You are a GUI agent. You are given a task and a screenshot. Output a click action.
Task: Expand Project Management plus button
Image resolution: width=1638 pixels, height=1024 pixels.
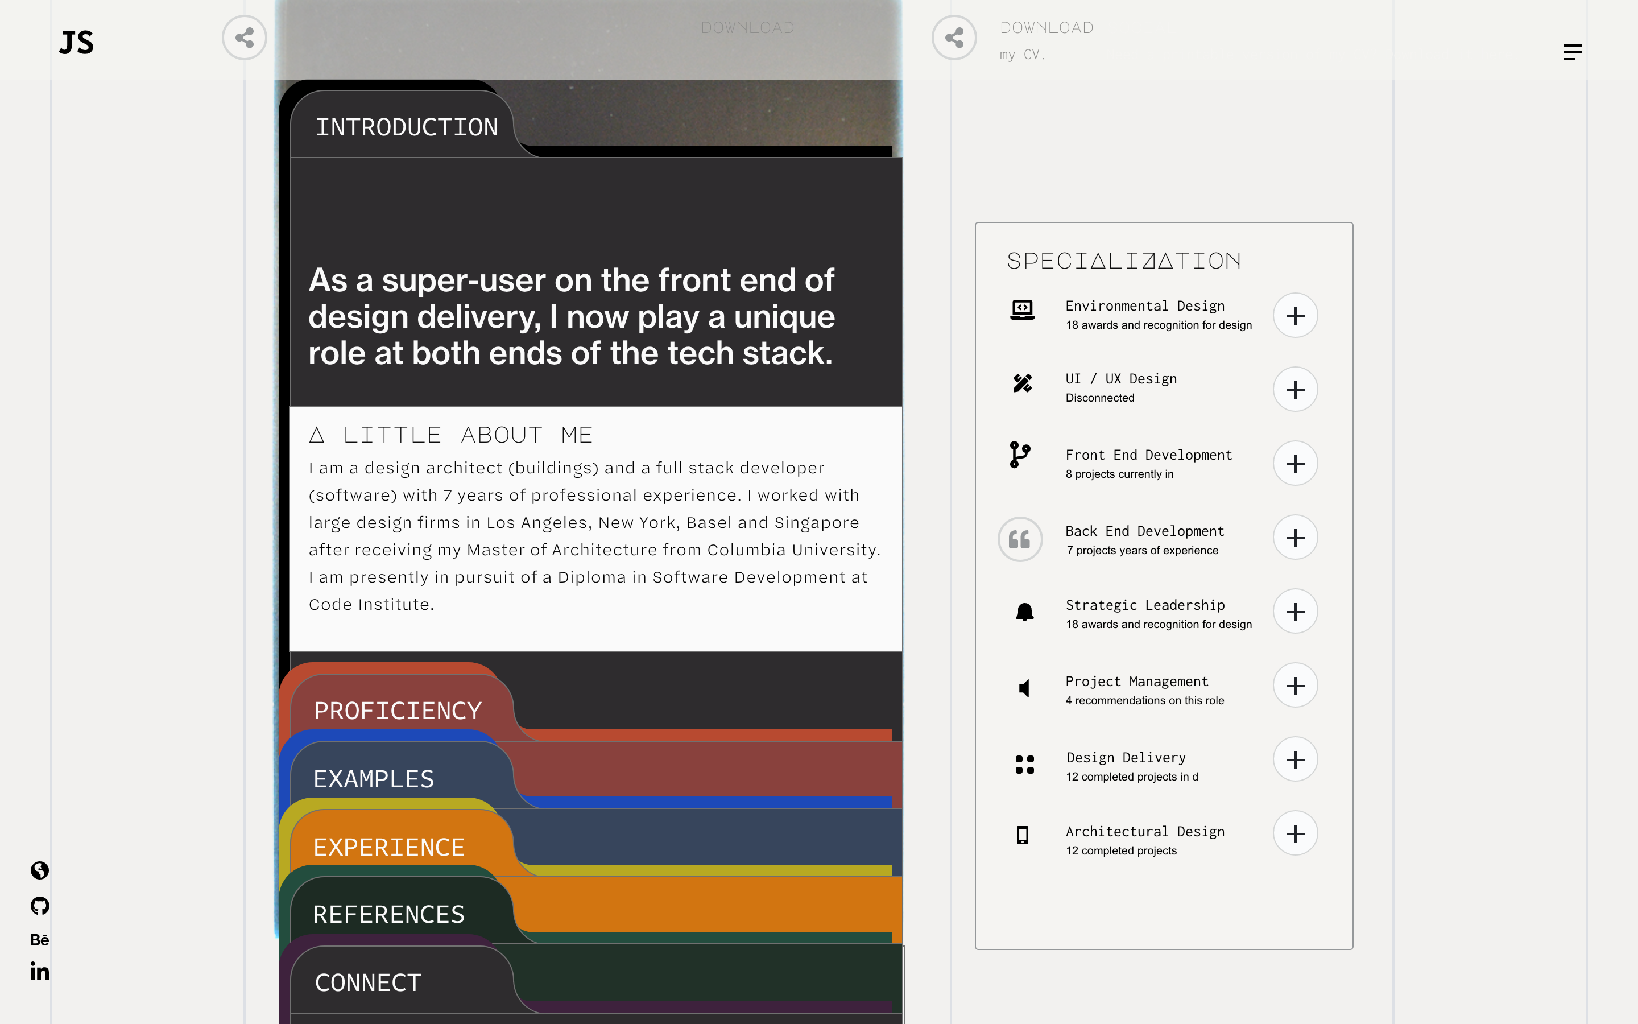click(1295, 686)
